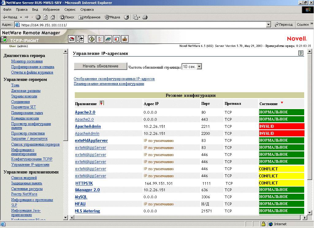Click the Назад back button
The height and width of the screenshot is (228, 314).
[x=10, y=17]
